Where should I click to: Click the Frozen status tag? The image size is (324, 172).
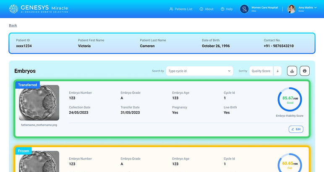click(x=24, y=151)
